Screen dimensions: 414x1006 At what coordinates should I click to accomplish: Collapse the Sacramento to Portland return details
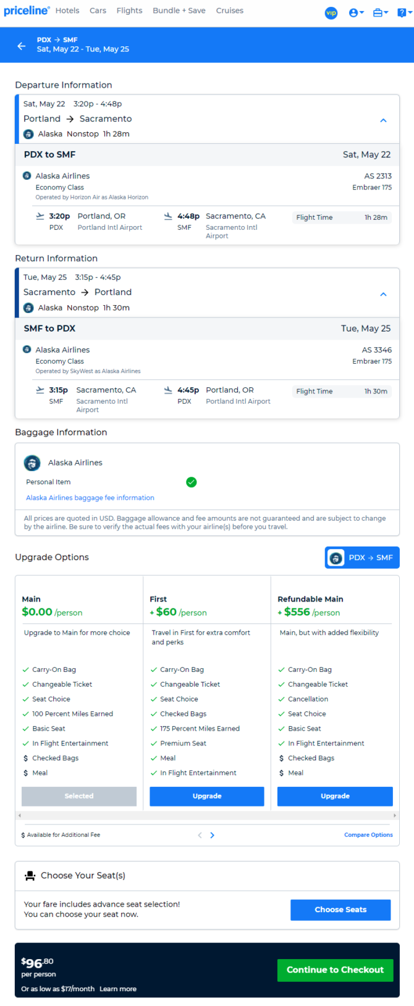pyautogui.click(x=383, y=294)
